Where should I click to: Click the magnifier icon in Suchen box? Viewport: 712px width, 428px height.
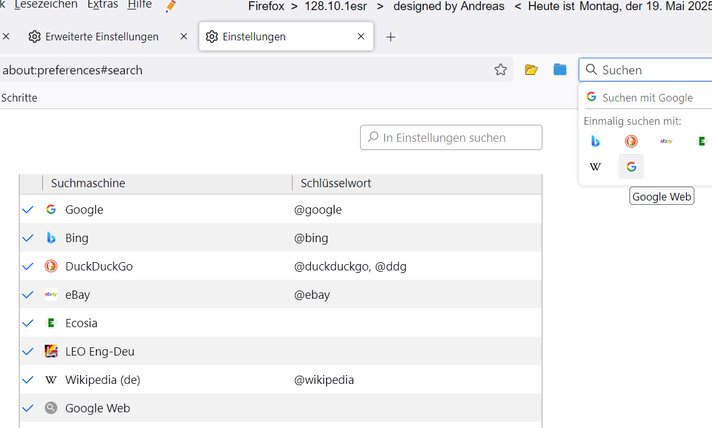click(591, 69)
